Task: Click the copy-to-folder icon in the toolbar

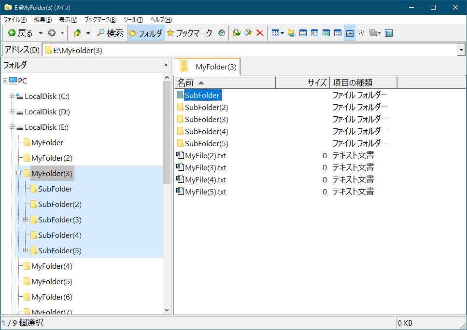Action: click(248, 33)
